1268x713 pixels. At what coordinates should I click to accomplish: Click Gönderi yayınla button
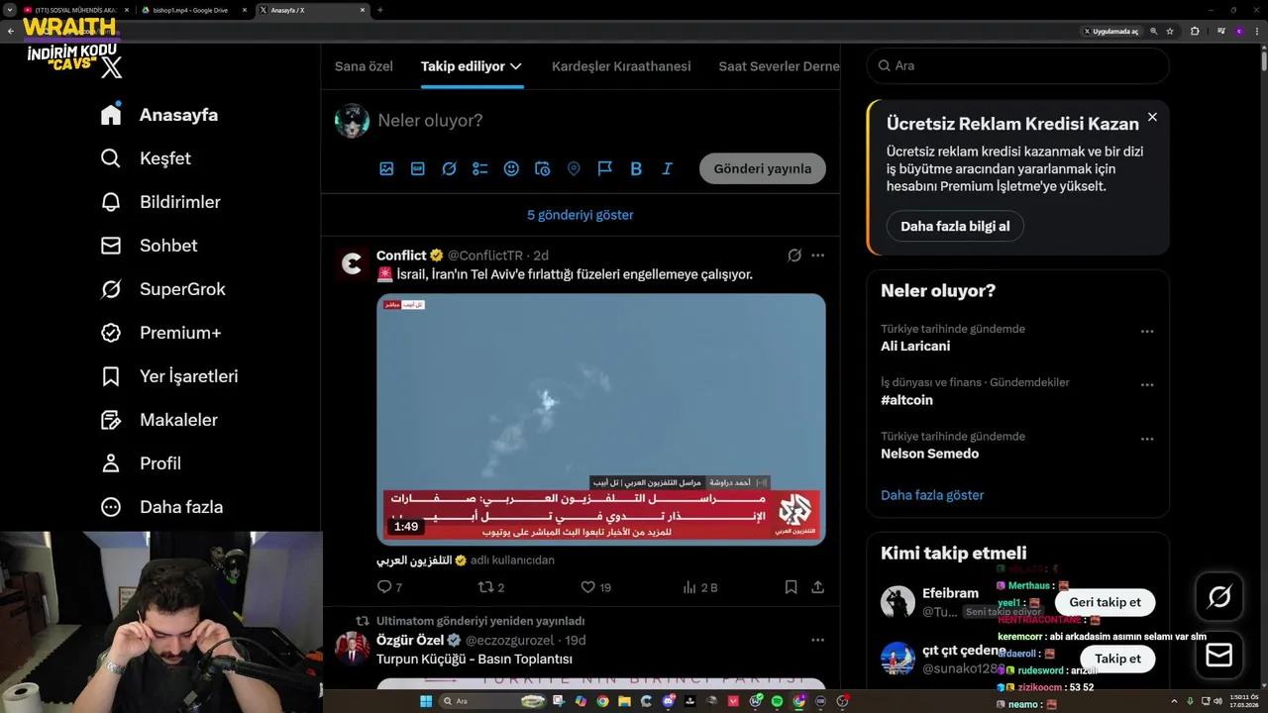tap(763, 168)
